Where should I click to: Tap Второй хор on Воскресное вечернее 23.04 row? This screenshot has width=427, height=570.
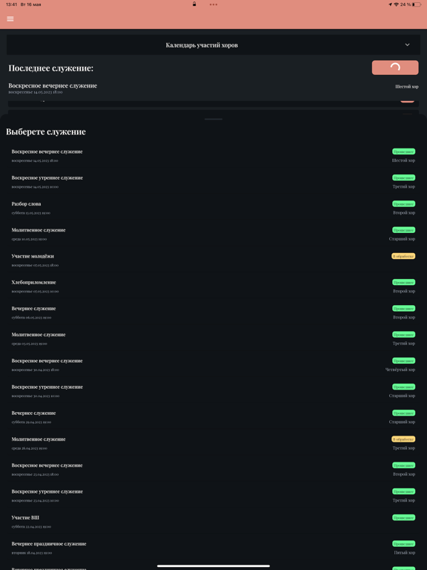click(x=404, y=474)
